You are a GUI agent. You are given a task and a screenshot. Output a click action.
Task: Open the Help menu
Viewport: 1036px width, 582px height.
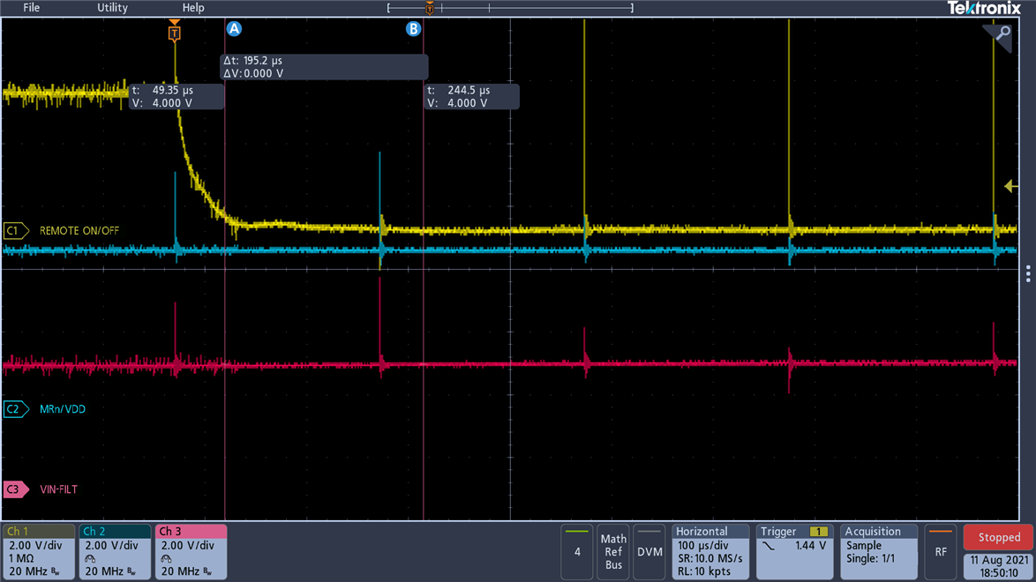click(193, 8)
